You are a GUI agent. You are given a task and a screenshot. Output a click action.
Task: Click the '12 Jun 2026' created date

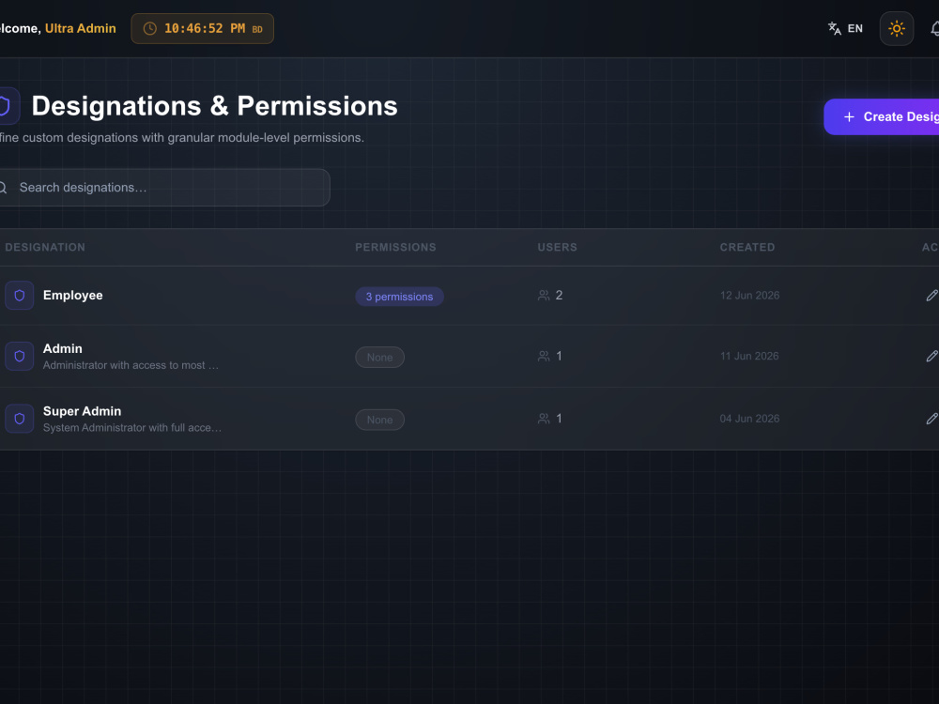click(749, 295)
